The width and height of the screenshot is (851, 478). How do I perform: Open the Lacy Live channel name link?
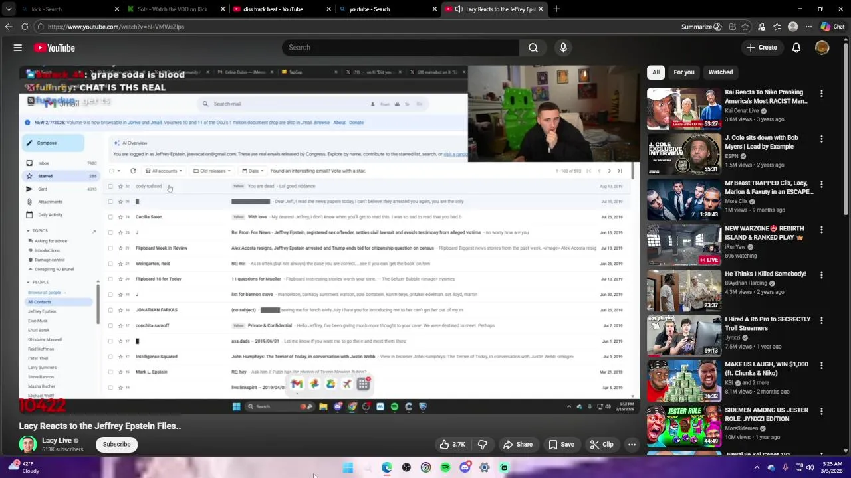[x=57, y=441]
